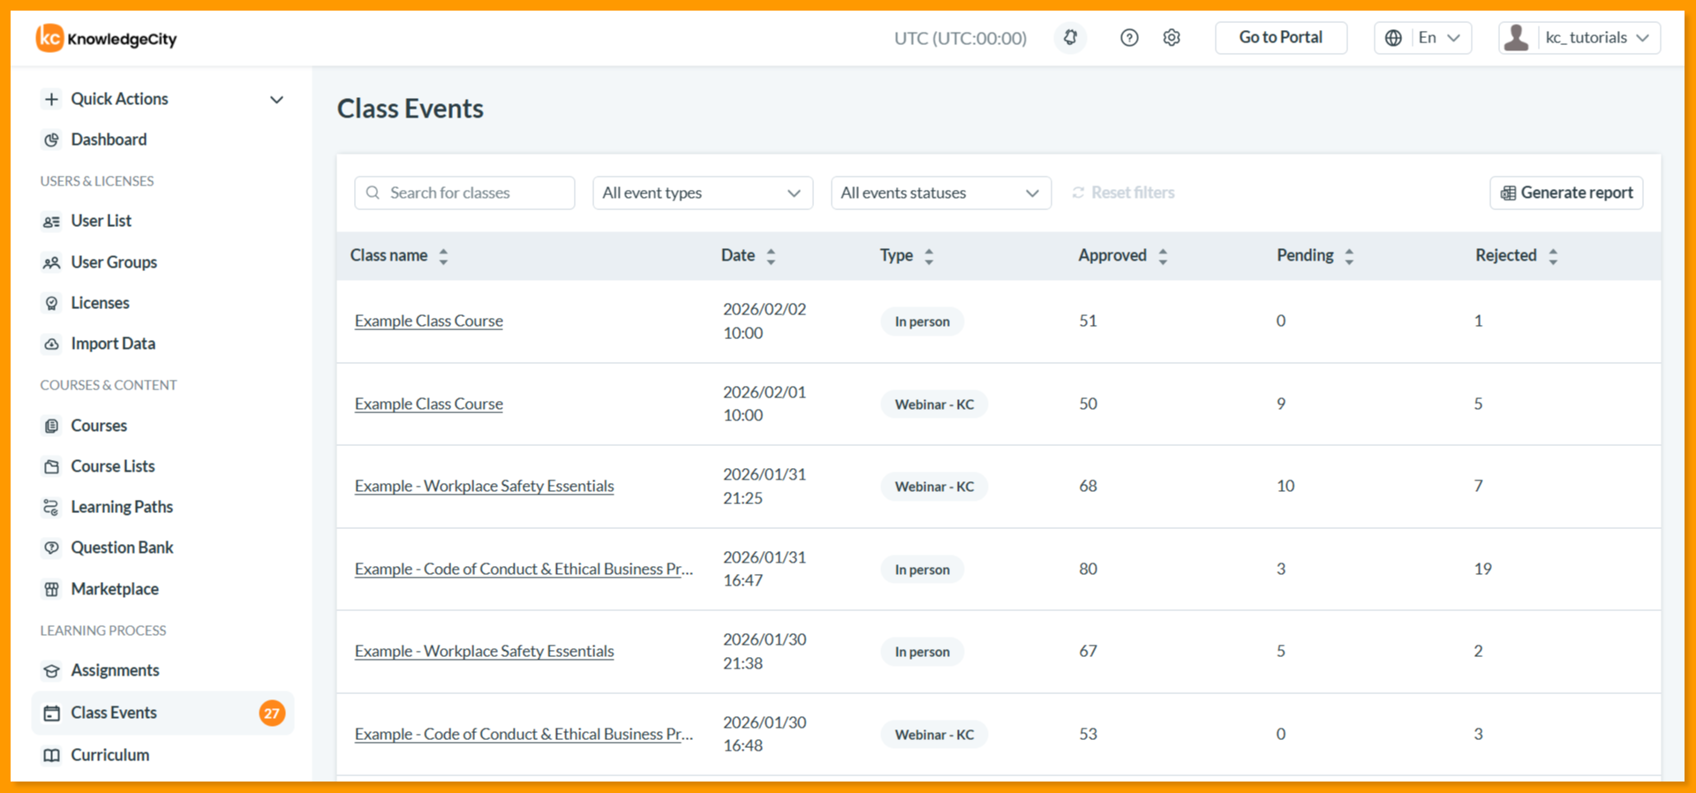Click the Marketplace sidebar icon
Viewport: 1696px width, 793px height.
point(52,589)
